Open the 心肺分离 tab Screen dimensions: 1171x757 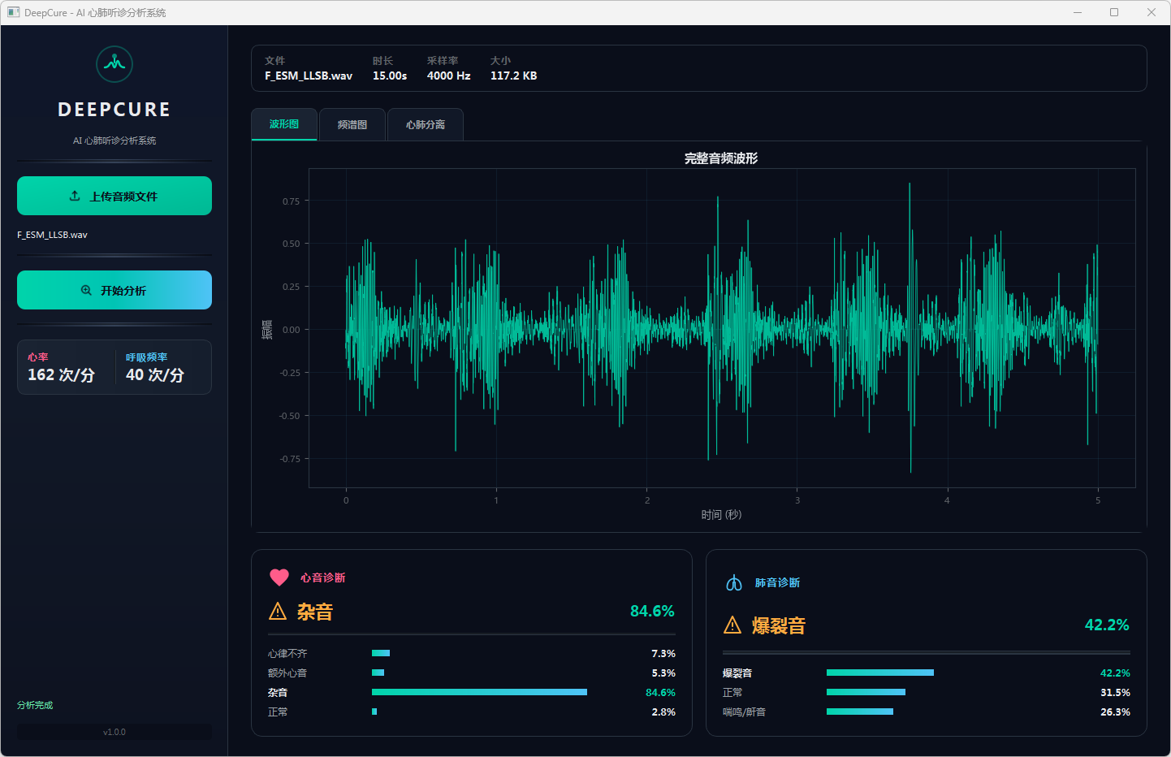click(425, 124)
